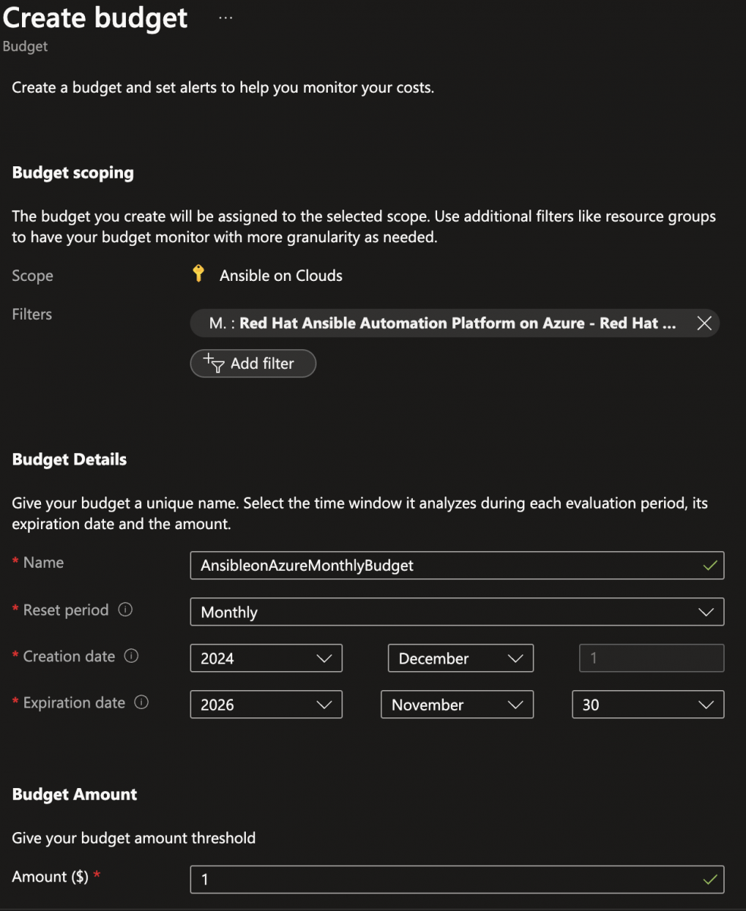Click the green checkmark in the Amount field
The height and width of the screenshot is (911, 746).
pos(709,879)
